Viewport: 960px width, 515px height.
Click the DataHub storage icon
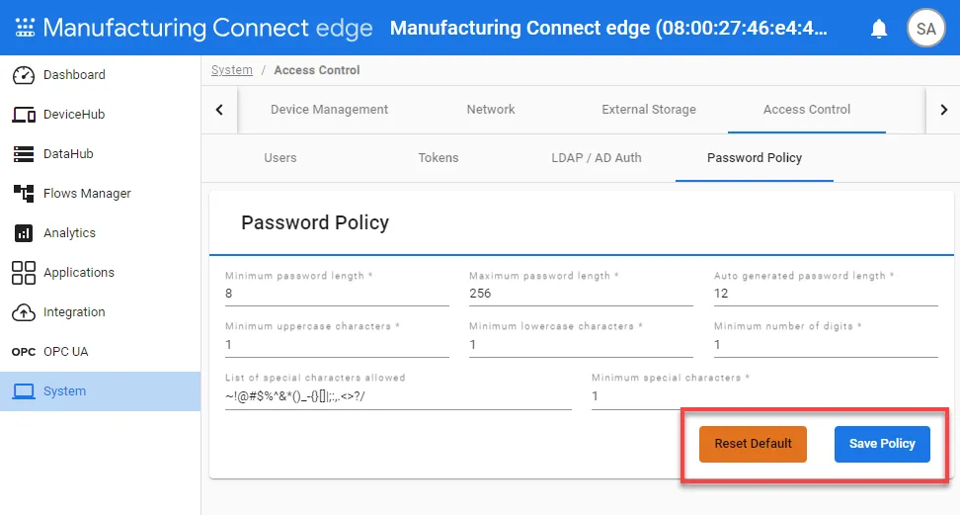coord(24,154)
